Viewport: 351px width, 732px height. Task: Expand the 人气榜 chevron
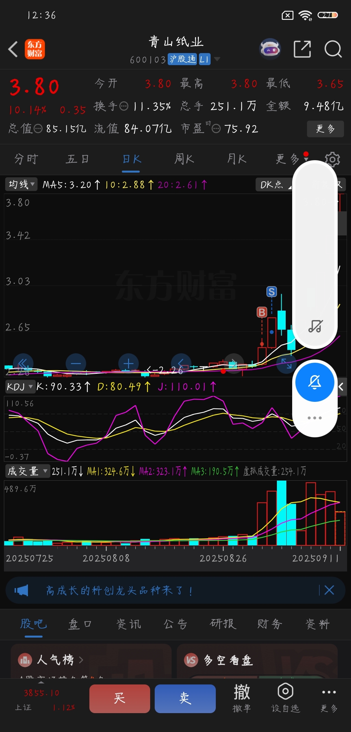point(81,660)
